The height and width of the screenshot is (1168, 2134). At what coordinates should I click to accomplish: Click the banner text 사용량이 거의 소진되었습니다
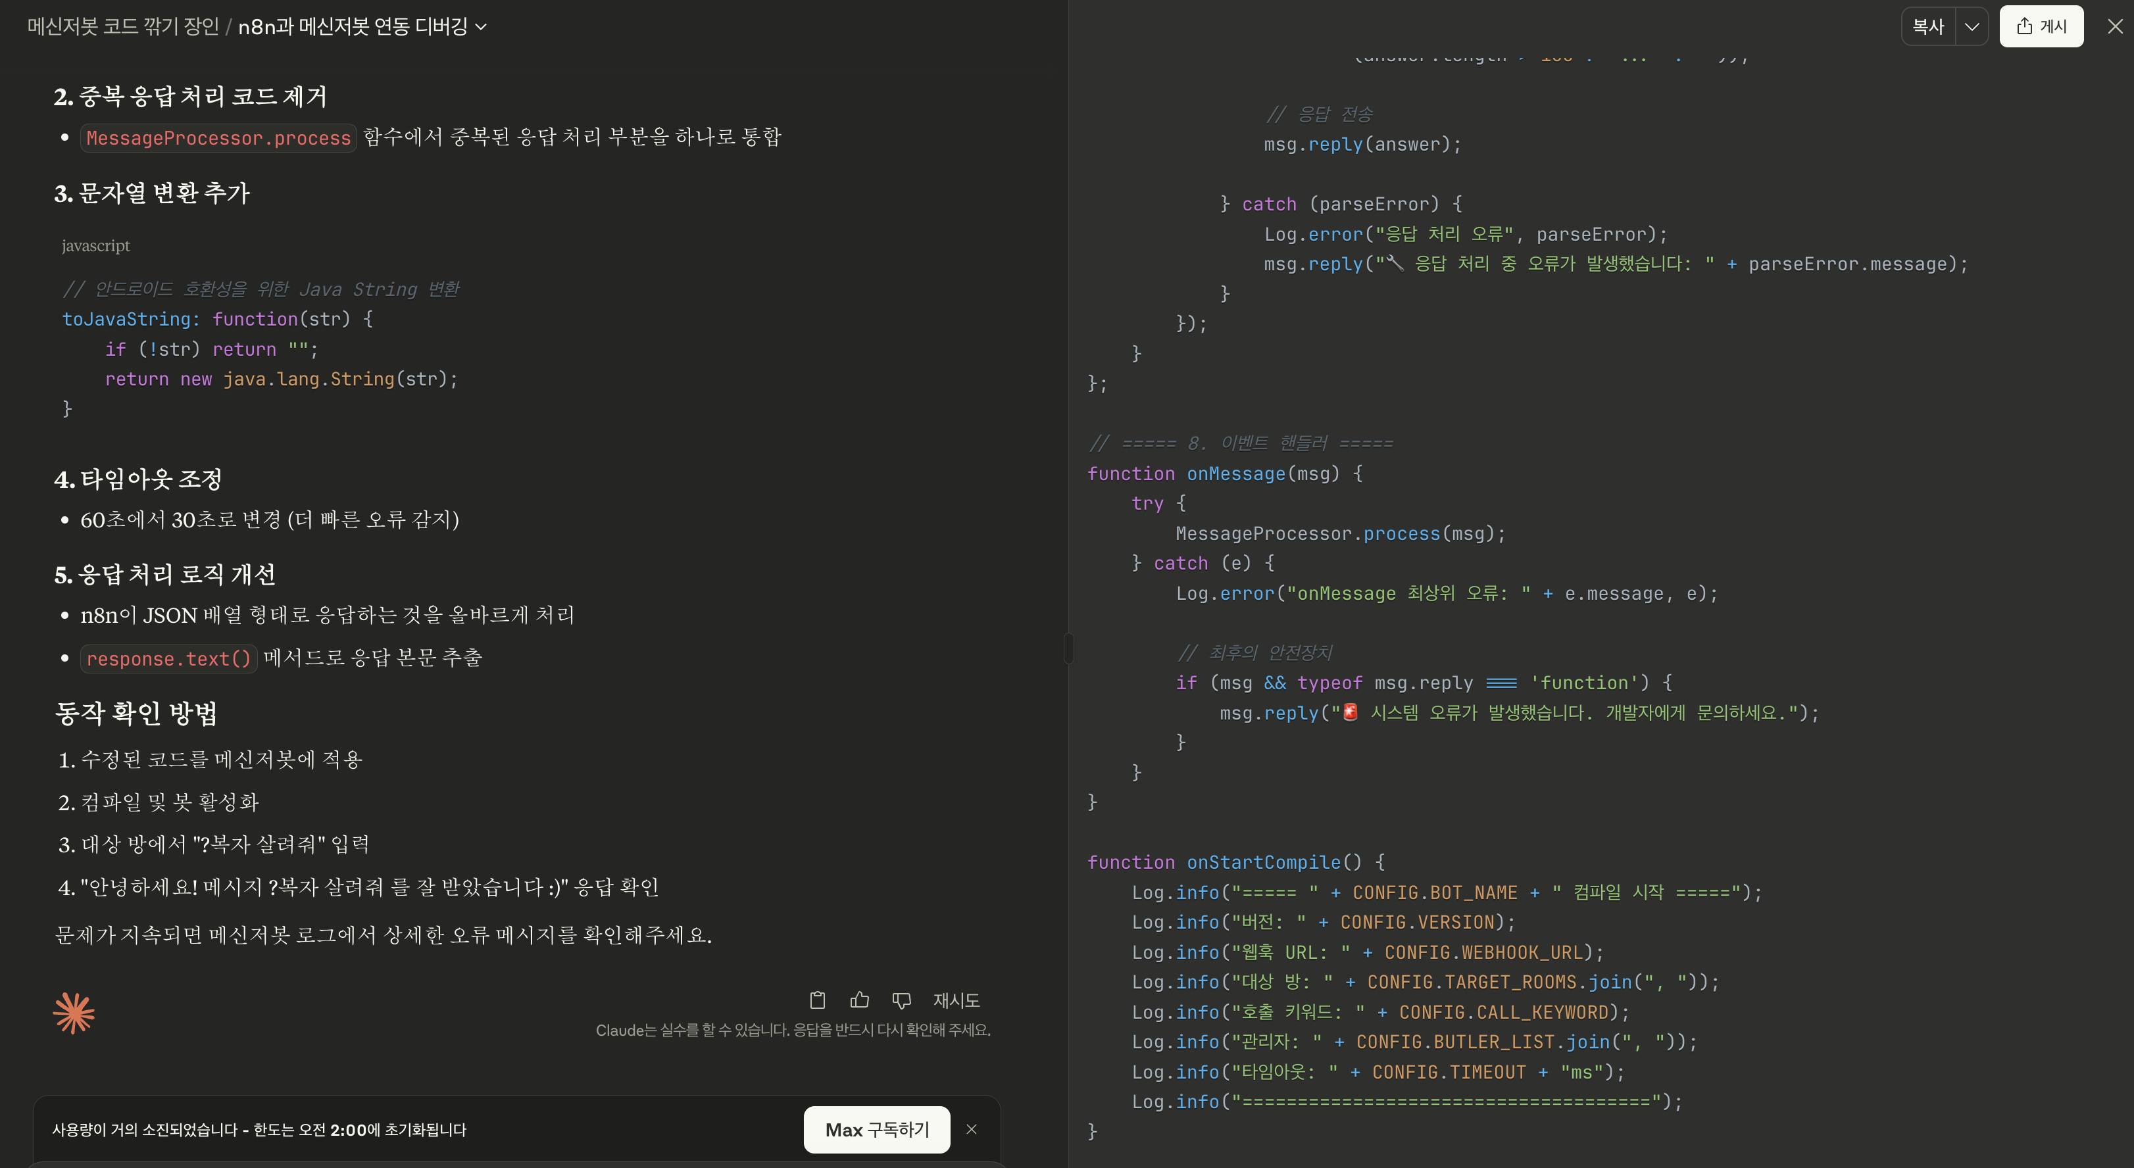pyautogui.click(x=259, y=1130)
